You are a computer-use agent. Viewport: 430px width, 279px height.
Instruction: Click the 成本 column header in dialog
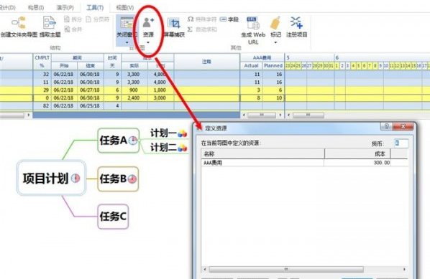click(357, 153)
